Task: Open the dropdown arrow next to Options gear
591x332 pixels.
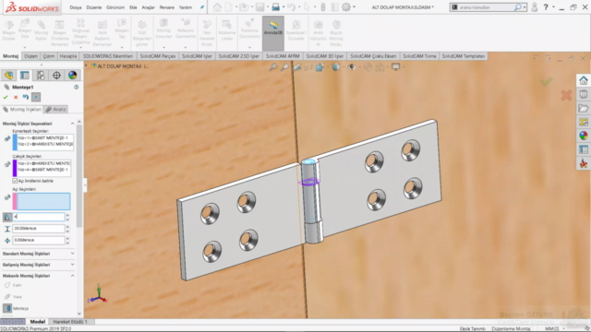Action: (355, 7)
